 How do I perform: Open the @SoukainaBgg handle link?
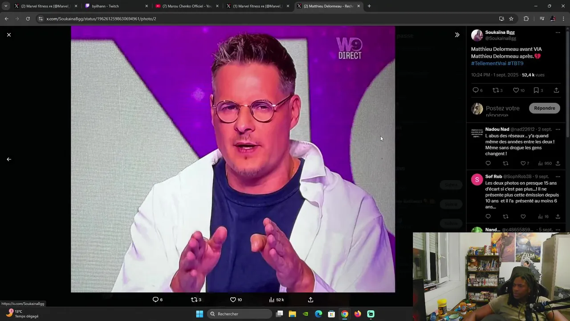tap(501, 38)
